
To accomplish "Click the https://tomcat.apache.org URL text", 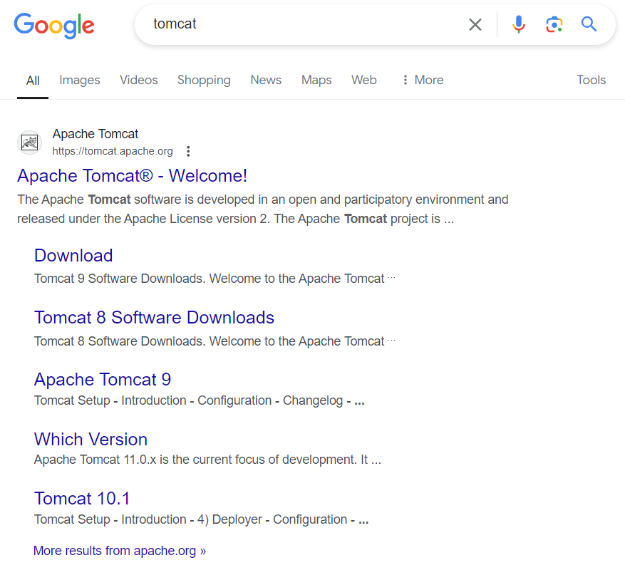I will [113, 151].
